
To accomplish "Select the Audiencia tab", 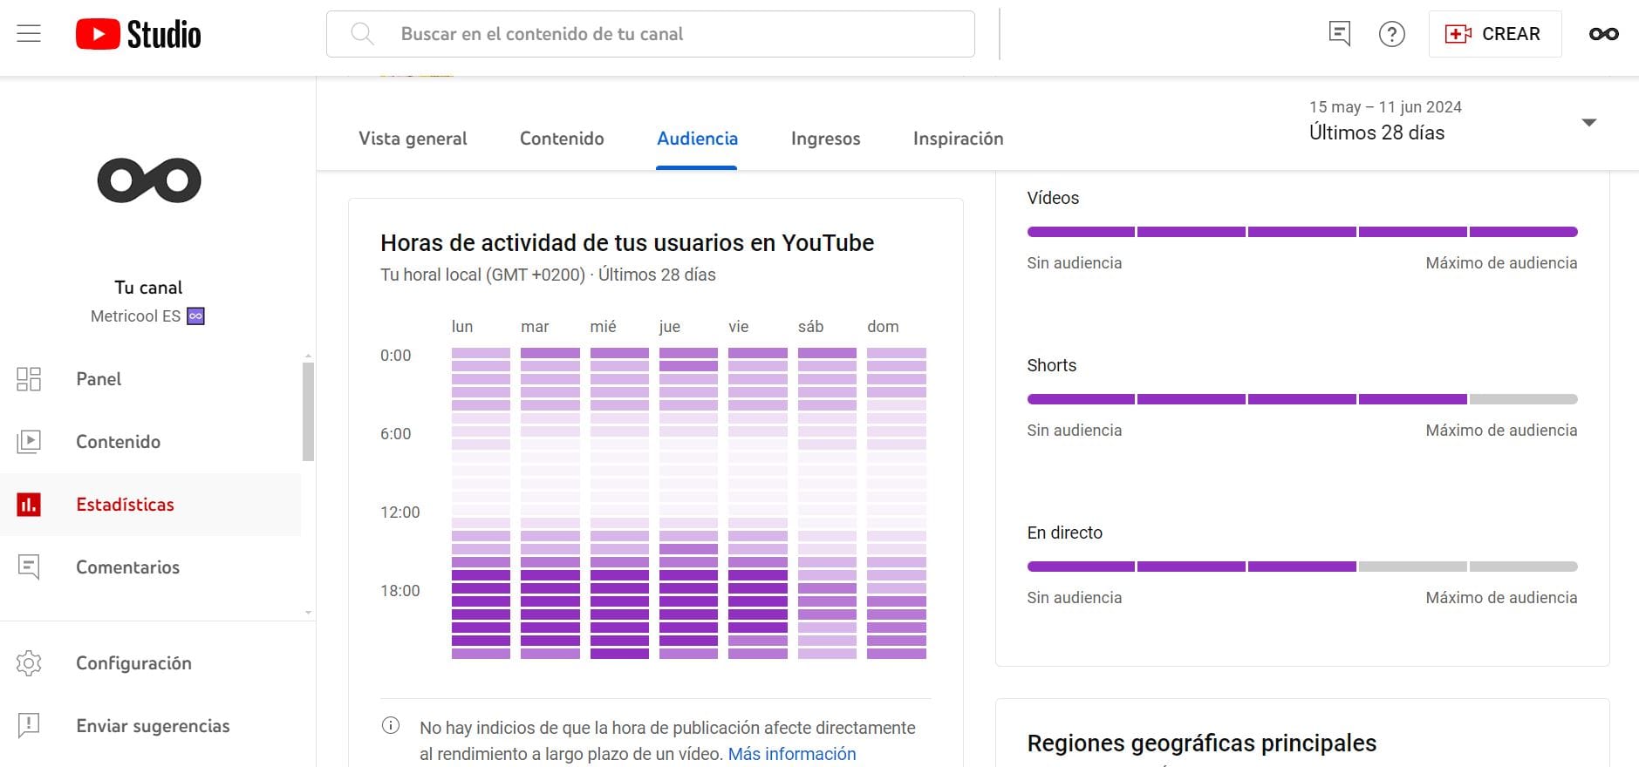I will pyautogui.click(x=697, y=139).
